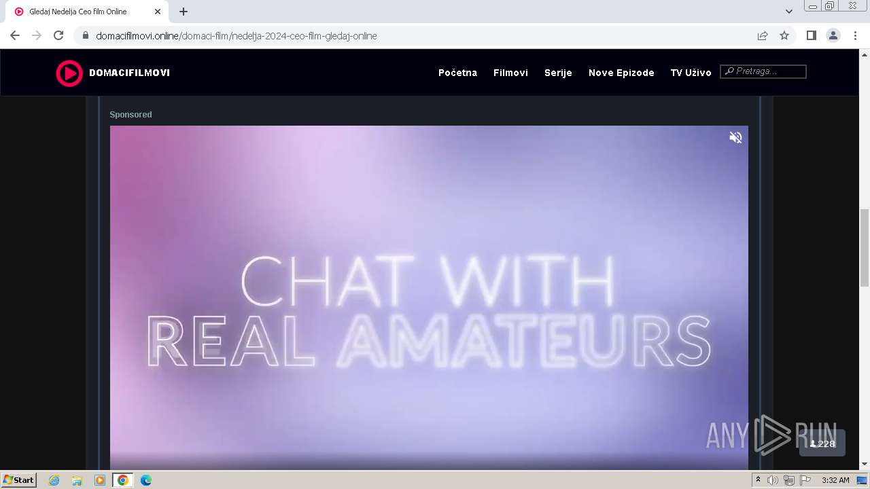
Task: Open Microsoft Edge taskbar icon
Action: pos(146,480)
